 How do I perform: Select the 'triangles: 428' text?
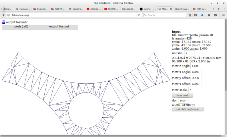tap(182, 39)
